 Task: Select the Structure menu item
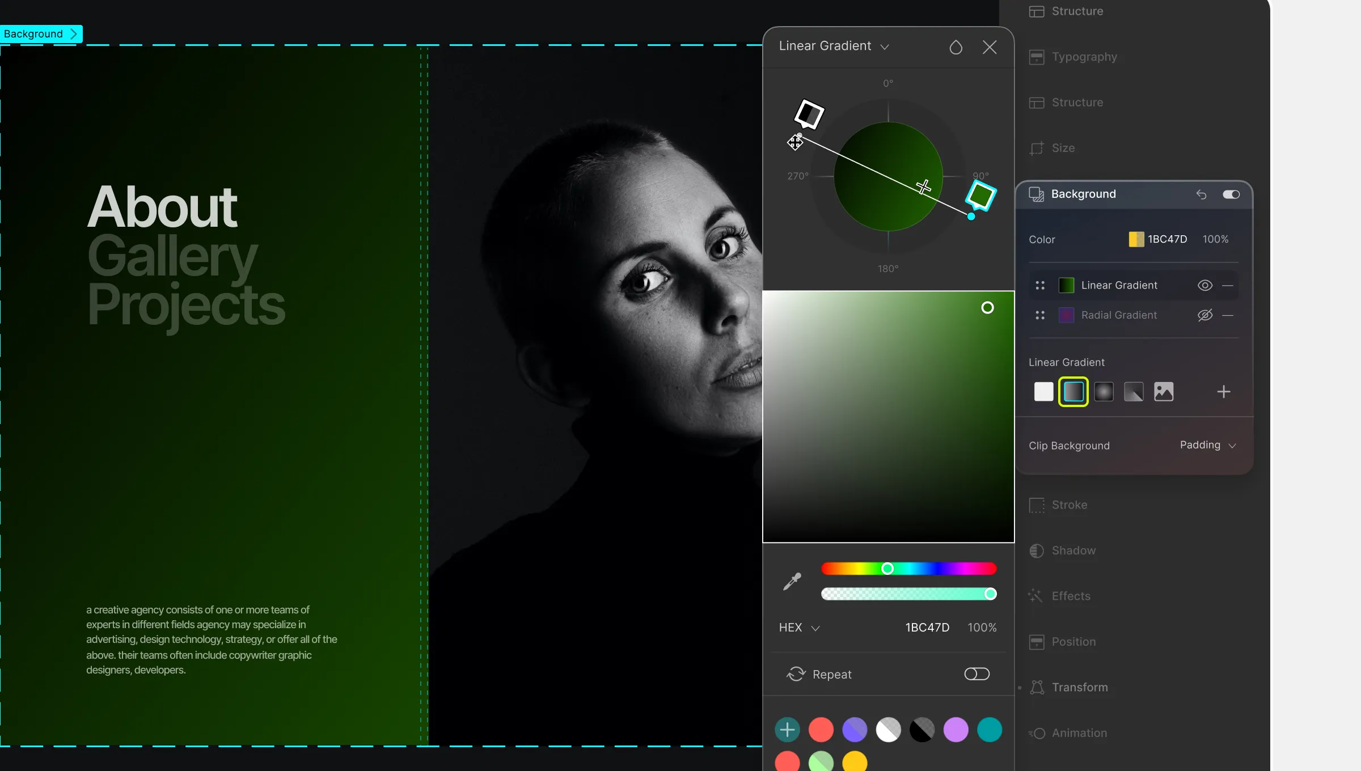pos(1076,11)
